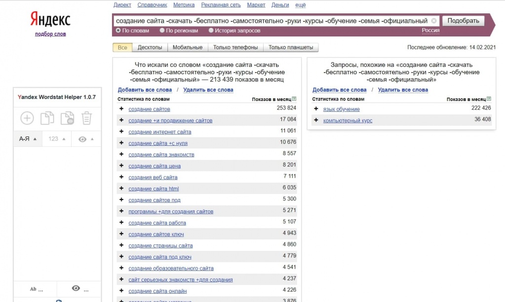Clear the word list via the trash icon
Image resolution: width=505 pixels, height=302 pixels.
pyautogui.click(x=87, y=118)
